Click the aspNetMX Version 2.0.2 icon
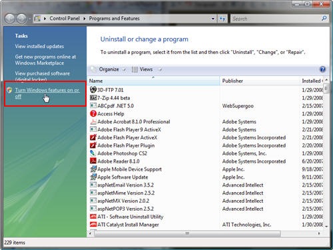Viewport: 333px width, 250px height. click(93, 201)
